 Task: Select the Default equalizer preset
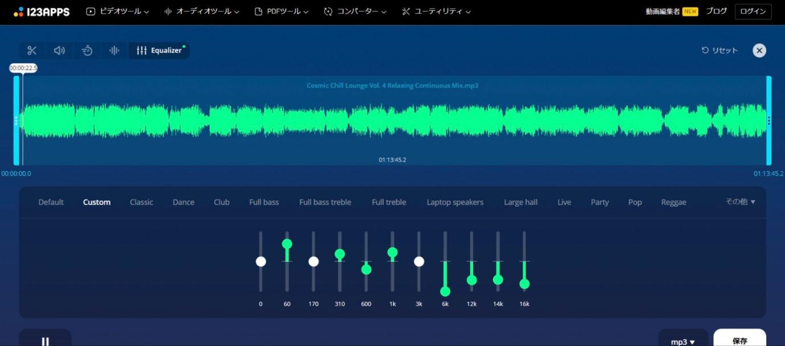click(x=51, y=202)
